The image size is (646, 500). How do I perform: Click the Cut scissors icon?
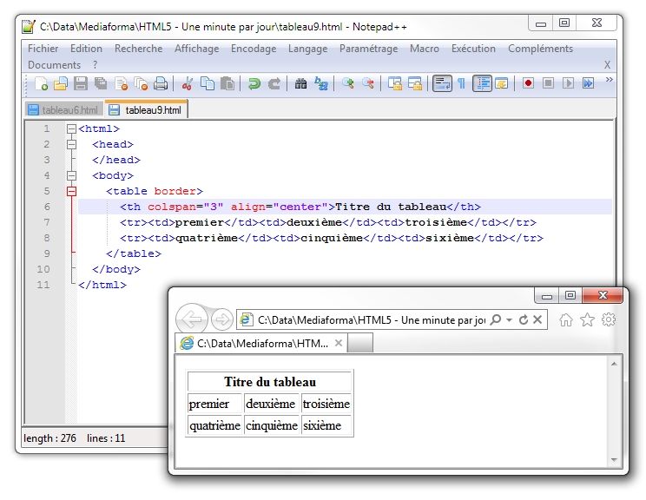(187, 84)
